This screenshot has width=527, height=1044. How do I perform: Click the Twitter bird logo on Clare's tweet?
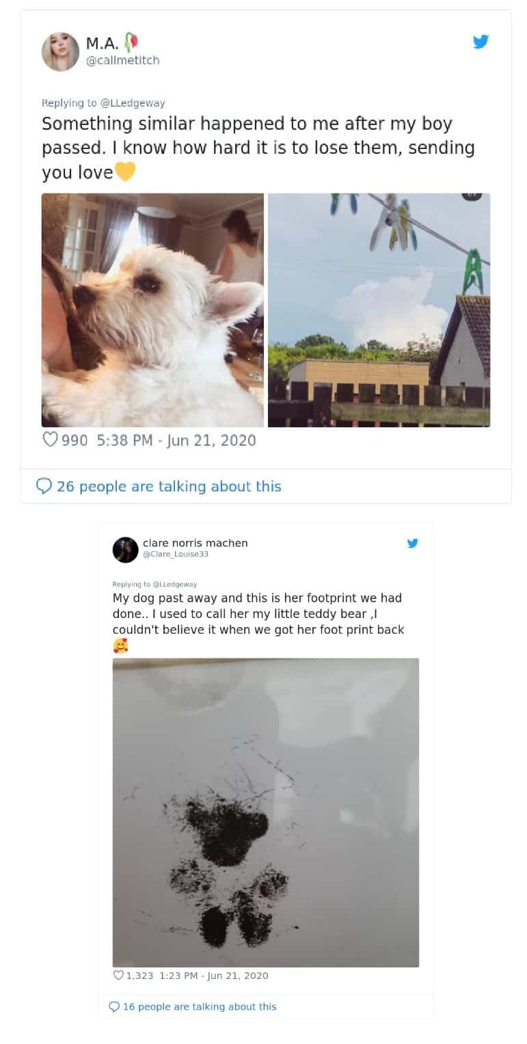coord(412,544)
